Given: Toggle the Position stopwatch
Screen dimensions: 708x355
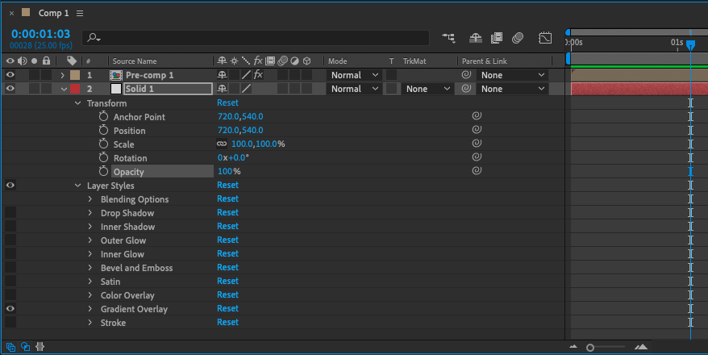Looking at the screenshot, I should coord(103,130).
